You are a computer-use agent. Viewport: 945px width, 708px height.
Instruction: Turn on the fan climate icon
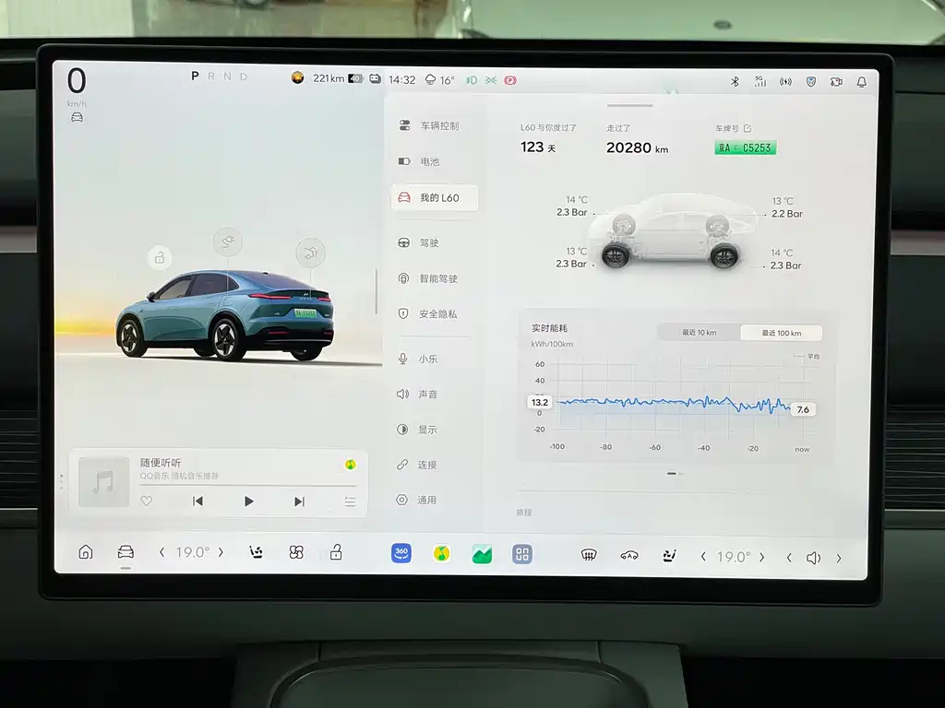tap(296, 553)
